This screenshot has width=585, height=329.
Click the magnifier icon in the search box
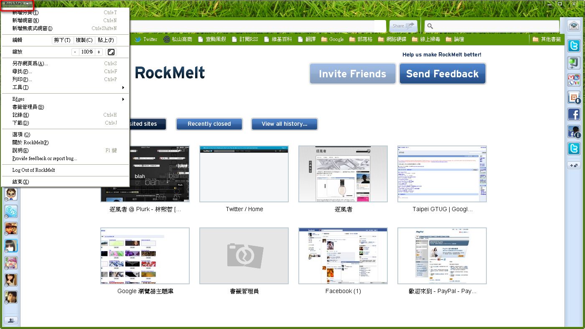click(x=430, y=26)
